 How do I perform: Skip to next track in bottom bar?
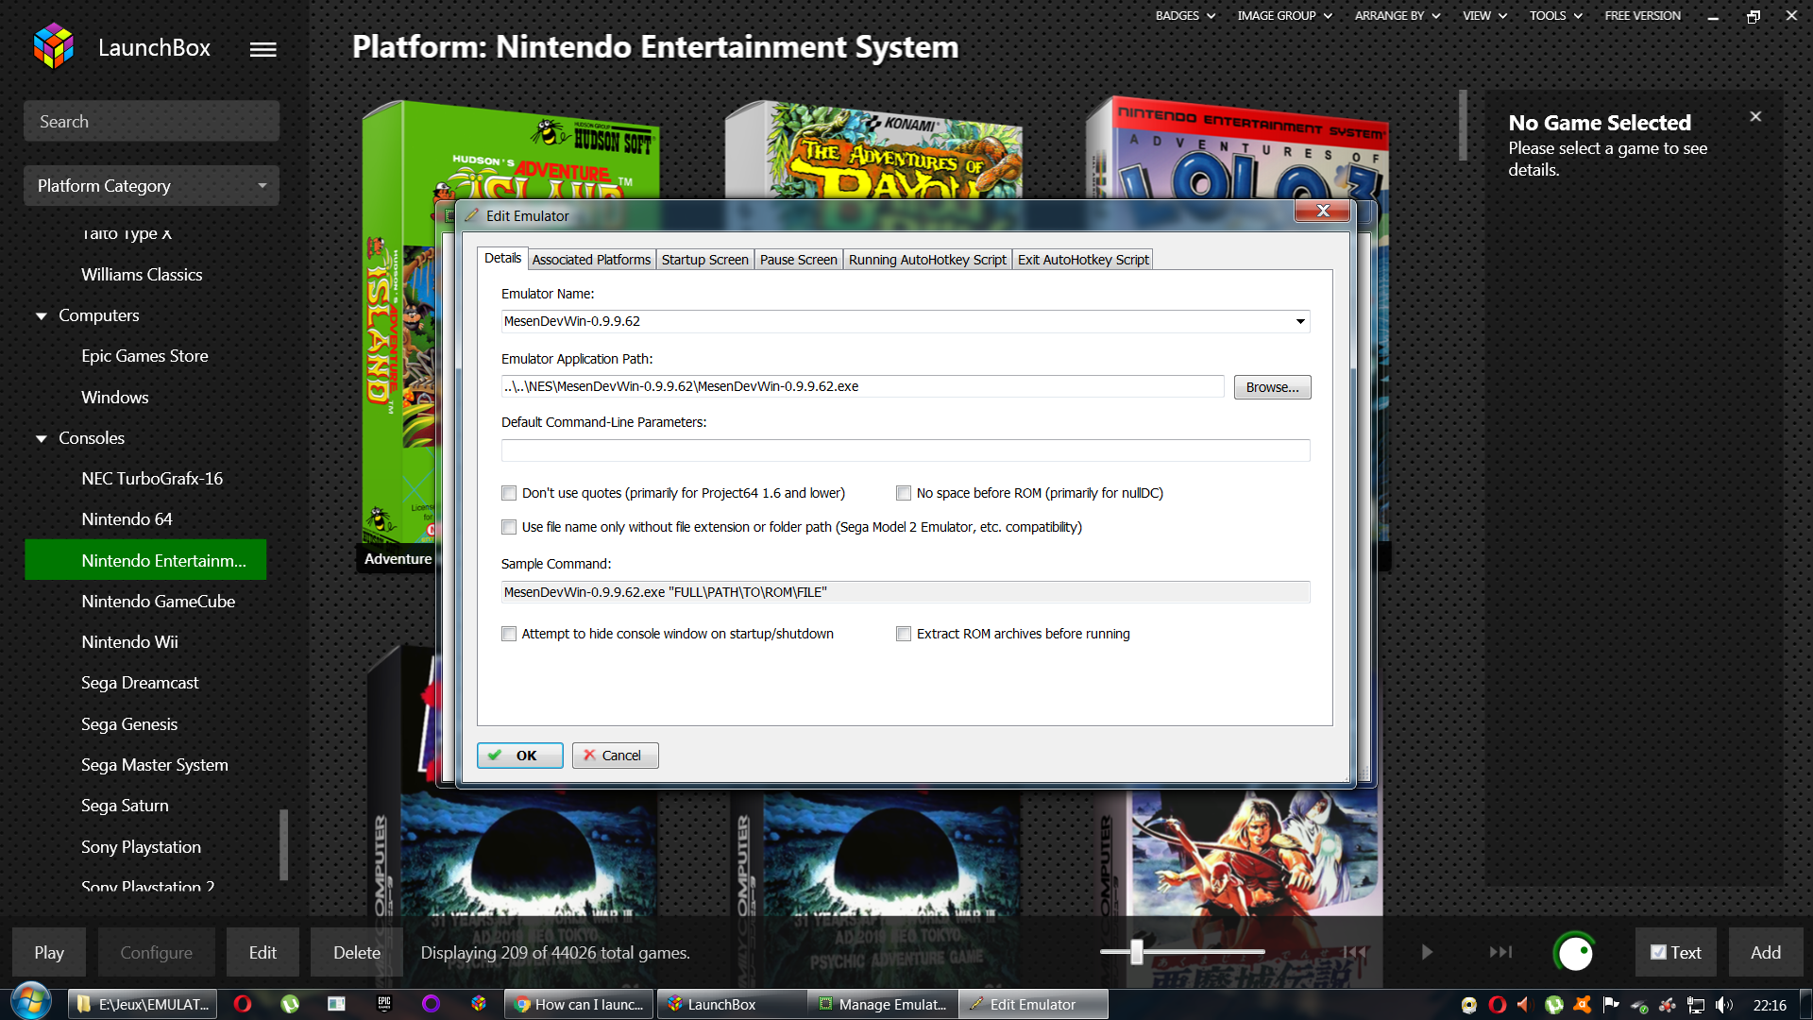tap(1500, 952)
